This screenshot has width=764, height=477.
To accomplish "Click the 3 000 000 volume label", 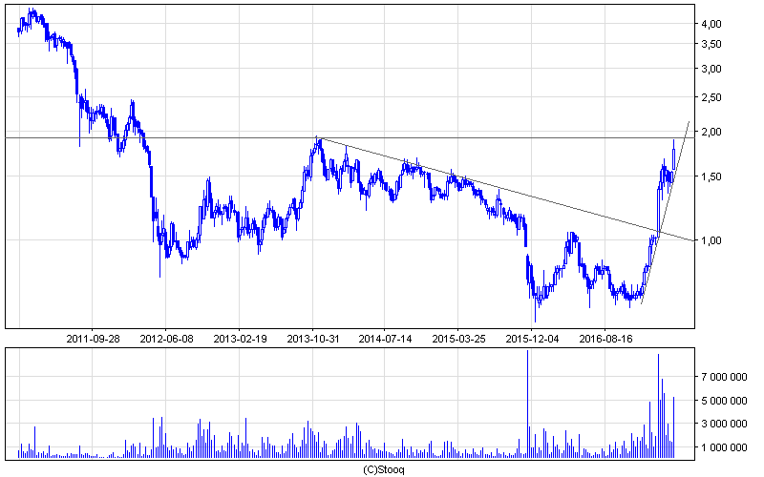I will tap(724, 424).
